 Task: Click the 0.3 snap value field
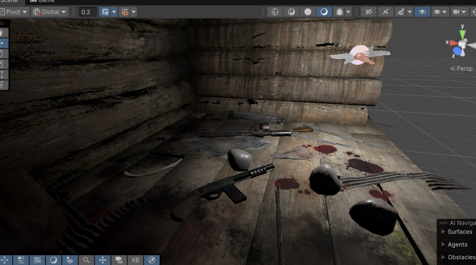click(x=87, y=12)
